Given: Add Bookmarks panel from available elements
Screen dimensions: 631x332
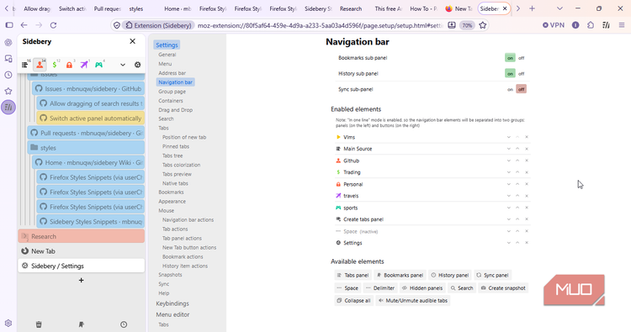Looking at the screenshot, I should coord(400,276).
